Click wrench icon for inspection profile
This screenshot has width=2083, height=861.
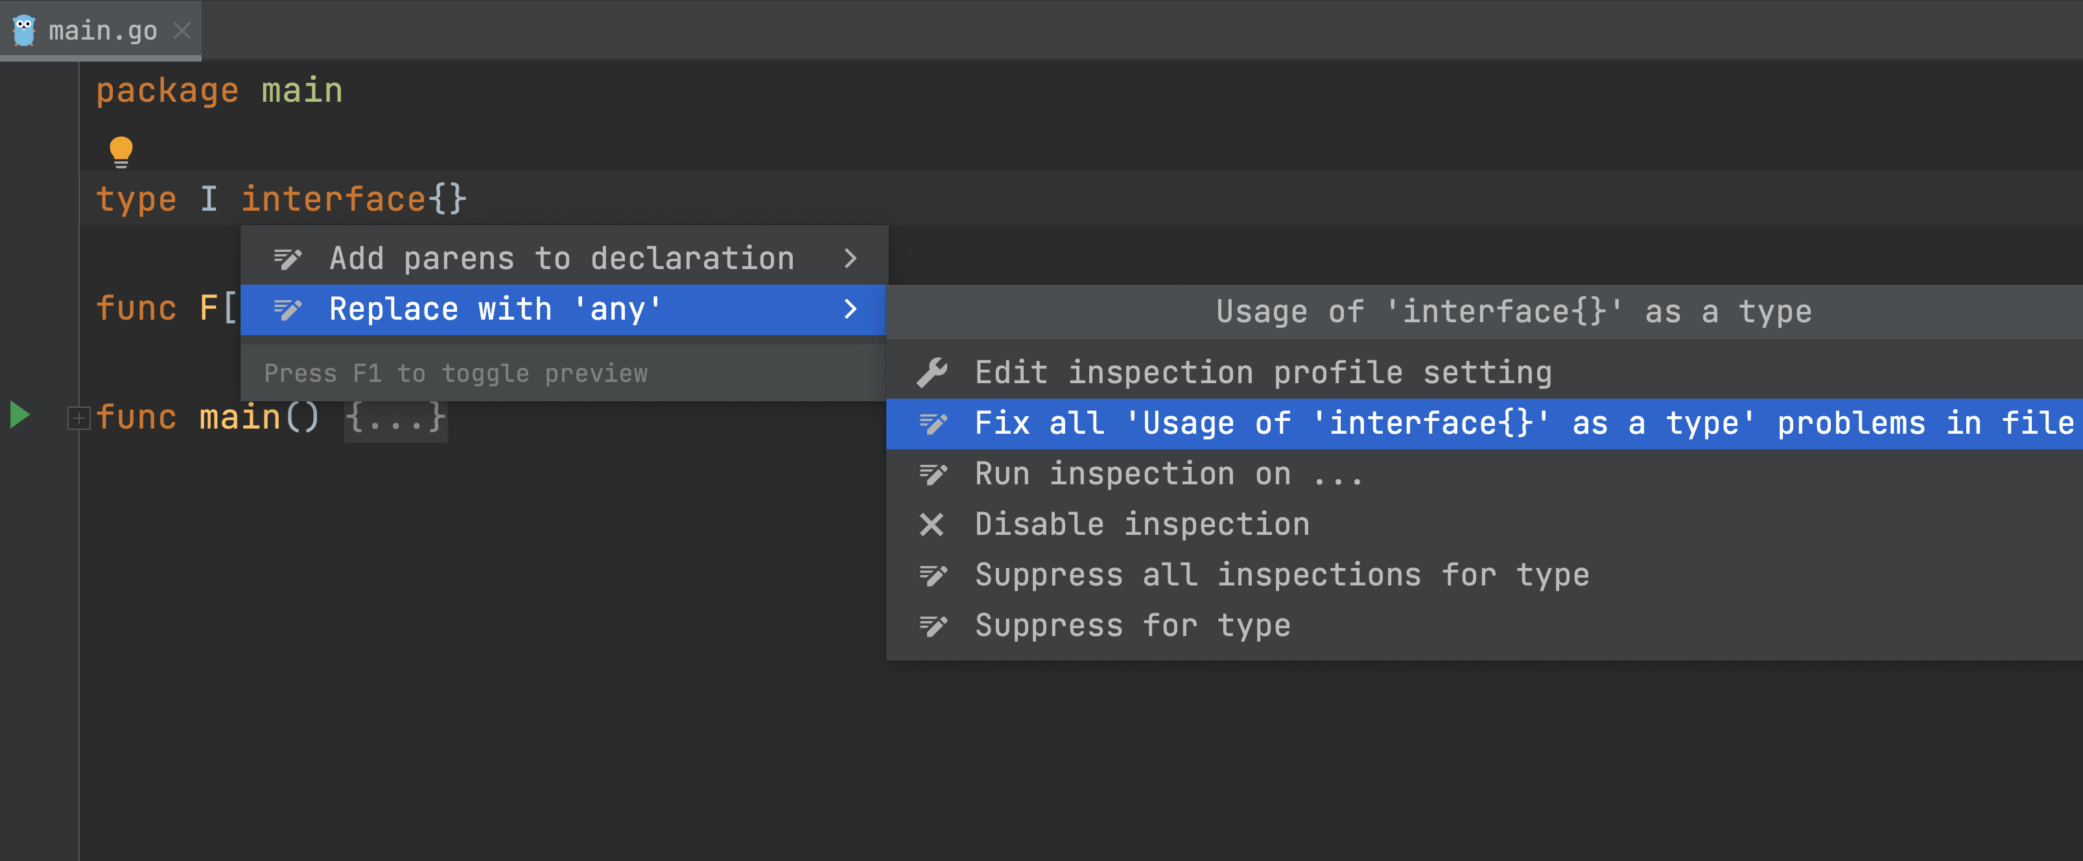pyautogui.click(x=932, y=373)
